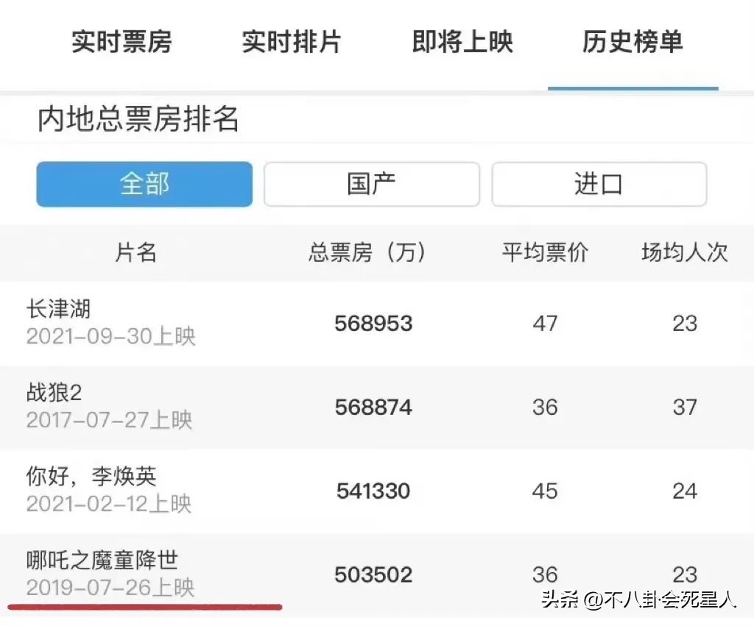Click the 片名 column header
Image resolution: width=754 pixels, height=626 pixels.
coord(135,253)
